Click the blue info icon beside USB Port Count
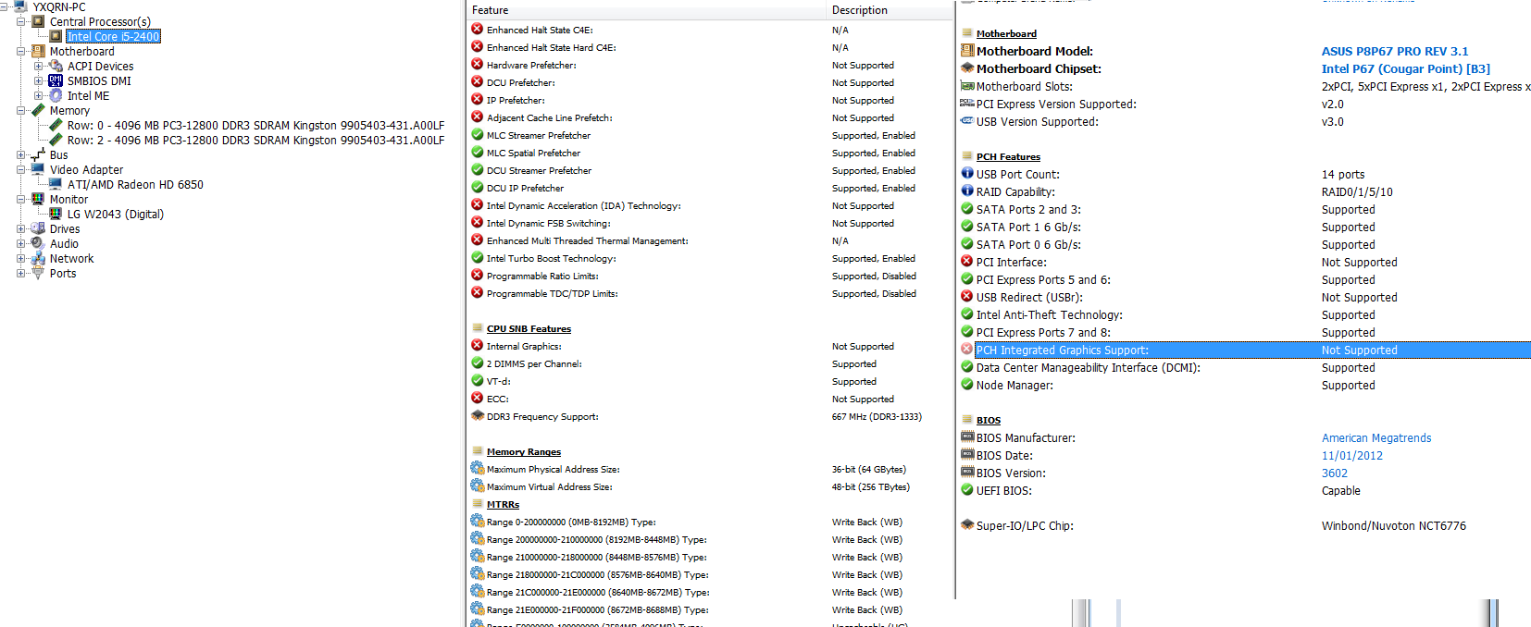The image size is (1531, 627). tap(967, 174)
